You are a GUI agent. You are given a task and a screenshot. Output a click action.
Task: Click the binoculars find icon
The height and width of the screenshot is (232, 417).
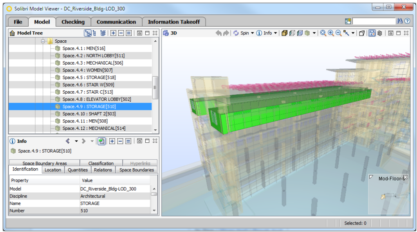click(x=399, y=21)
